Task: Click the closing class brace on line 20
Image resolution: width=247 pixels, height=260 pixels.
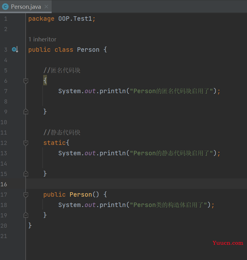Action: coord(30,226)
